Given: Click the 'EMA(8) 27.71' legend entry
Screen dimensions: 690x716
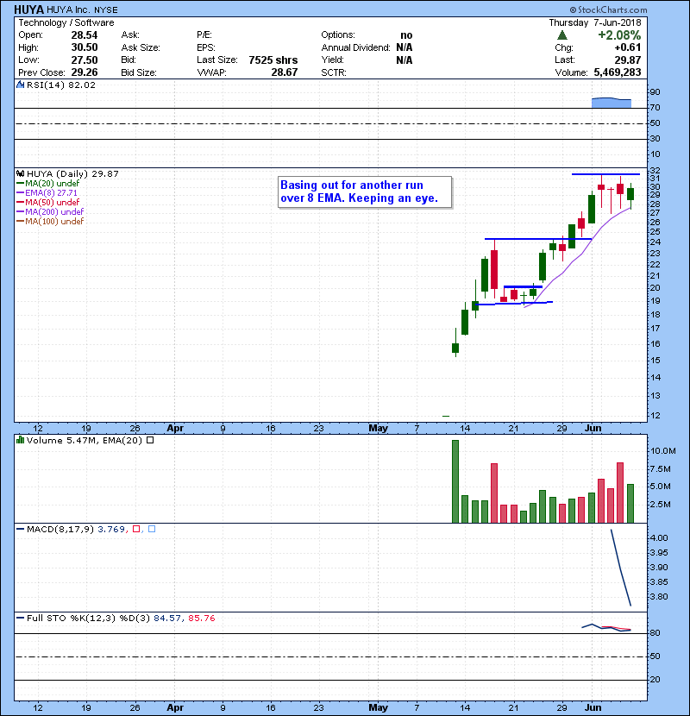Looking at the screenshot, I should tap(51, 192).
